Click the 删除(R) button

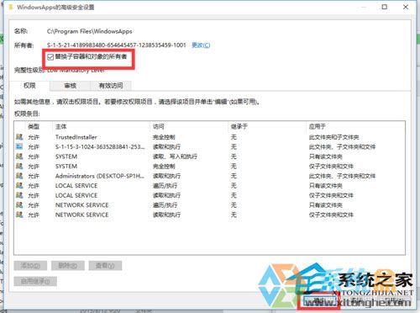coord(68,265)
